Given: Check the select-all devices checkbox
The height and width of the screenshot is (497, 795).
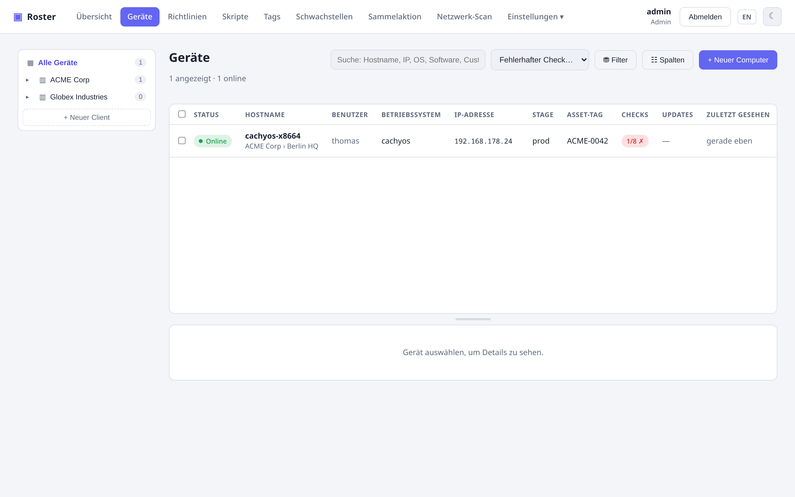Looking at the screenshot, I should point(182,114).
